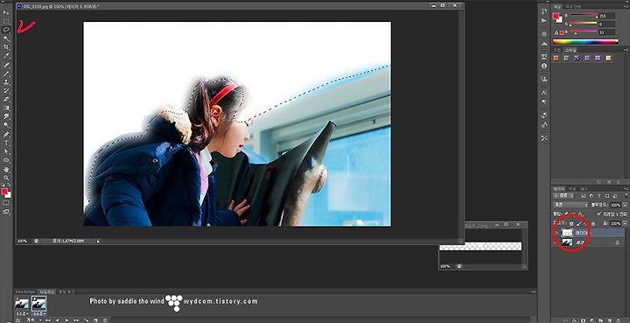Adjust the B color slider
This screenshot has height=323, width=630.
[x=584, y=32]
